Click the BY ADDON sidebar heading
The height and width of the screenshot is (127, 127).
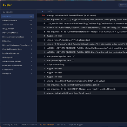[x=8, y=12]
